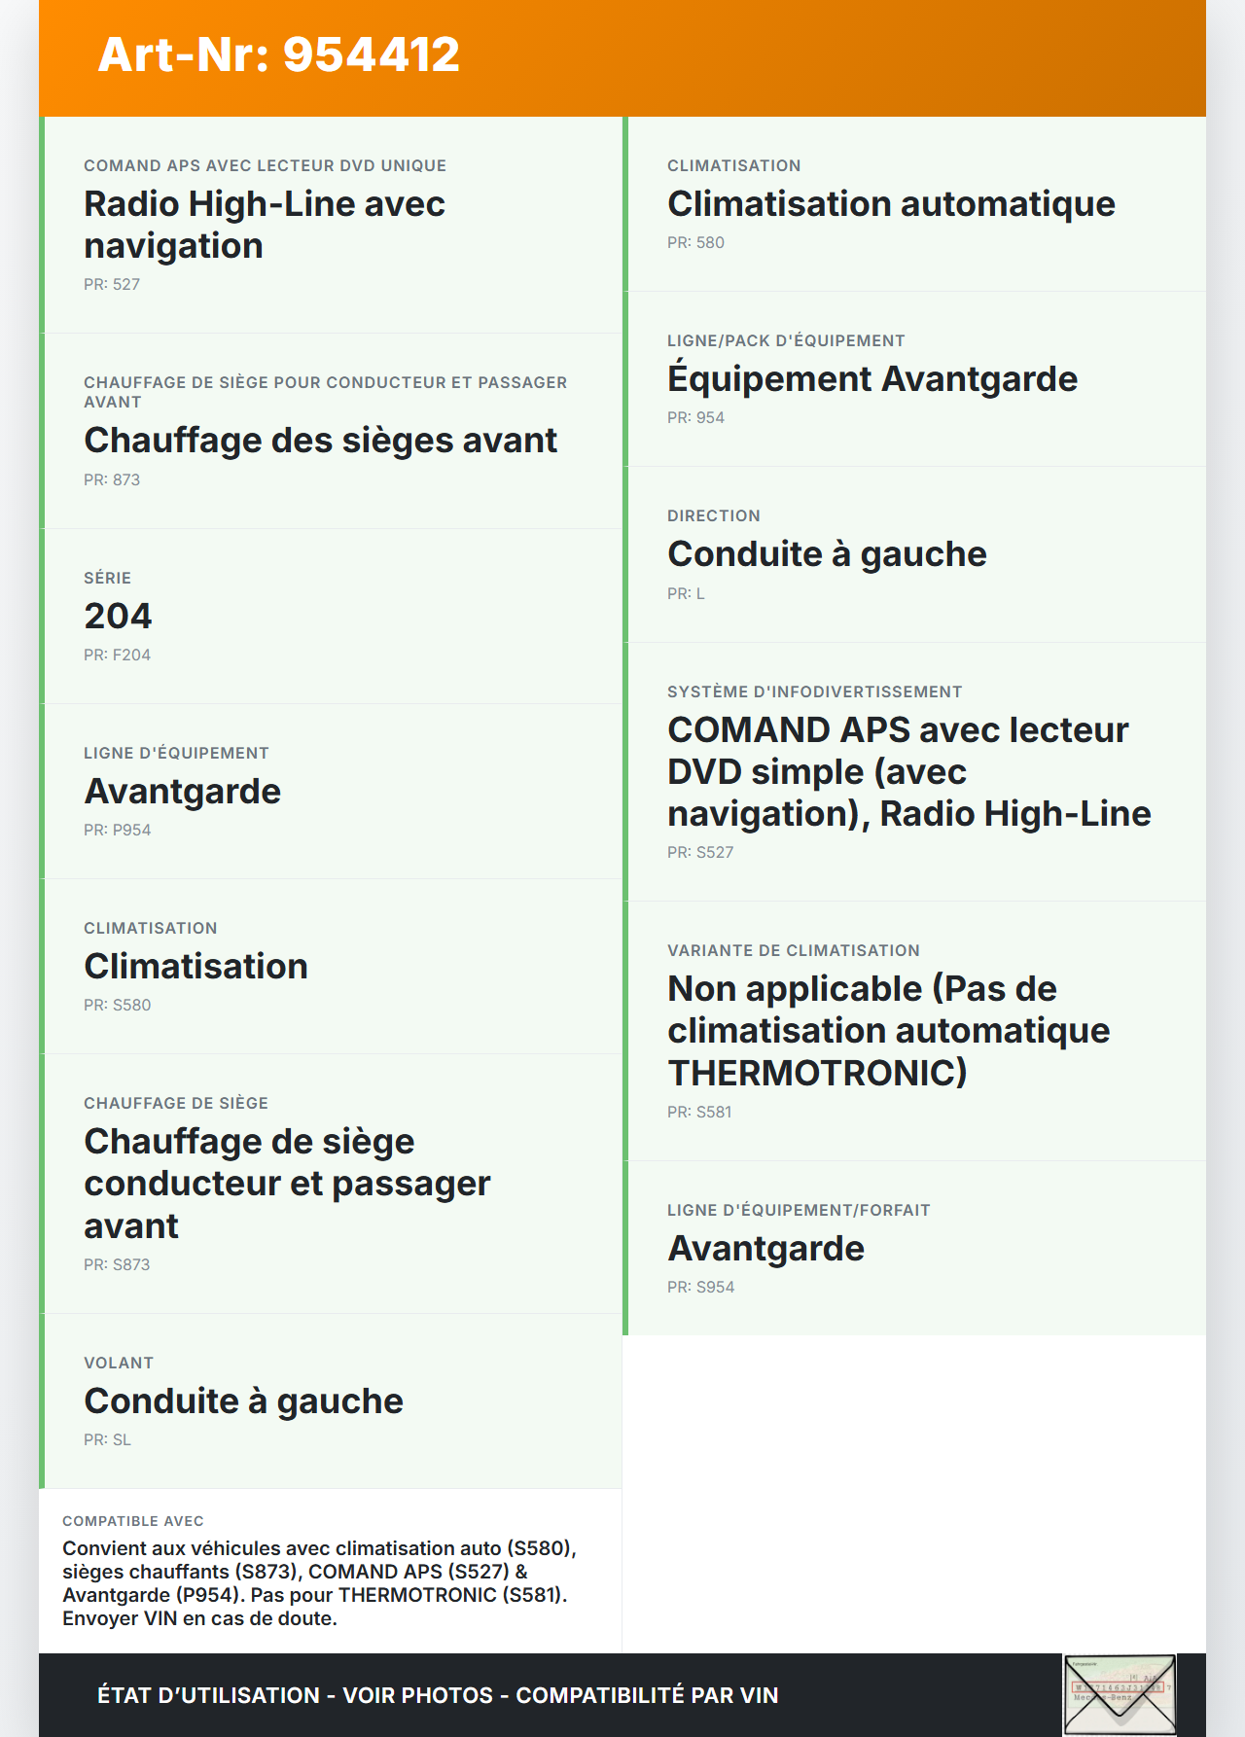This screenshot has width=1245, height=1737.
Task: Click the Système d'infodivertissement category label
Action: [x=814, y=691]
